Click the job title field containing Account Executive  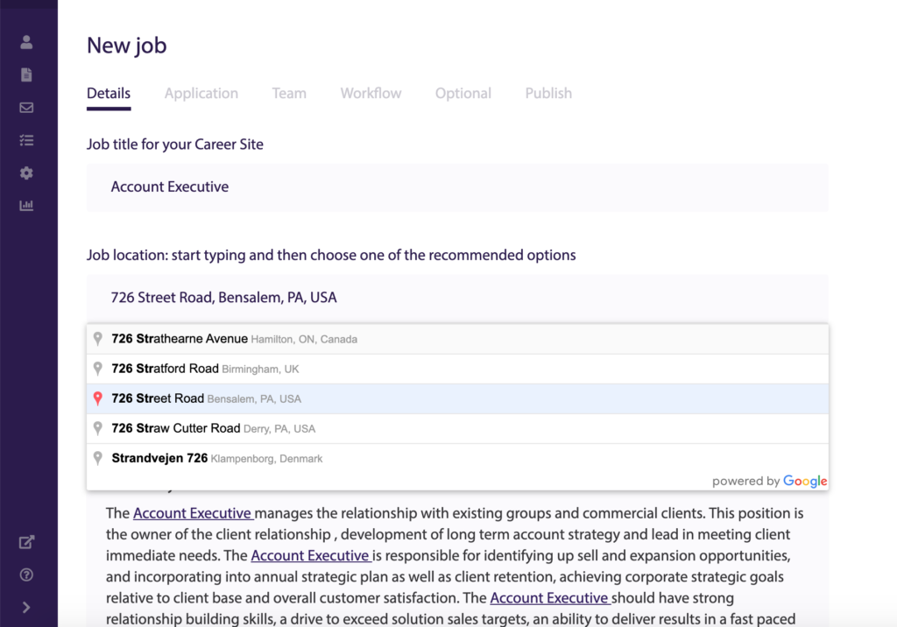457,187
